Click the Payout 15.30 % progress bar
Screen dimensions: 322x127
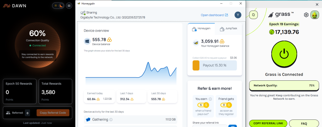pyautogui.click(x=214, y=65)
